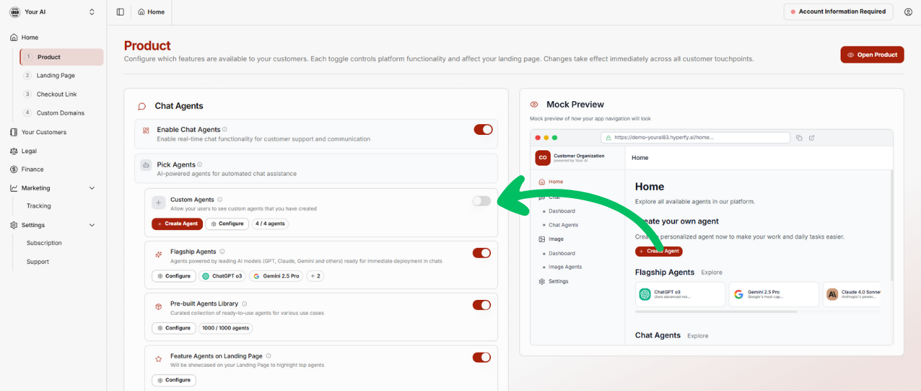Screen dimensions: 921x391
Task: Show info for Custom Agents
Action: click(220, 200)
